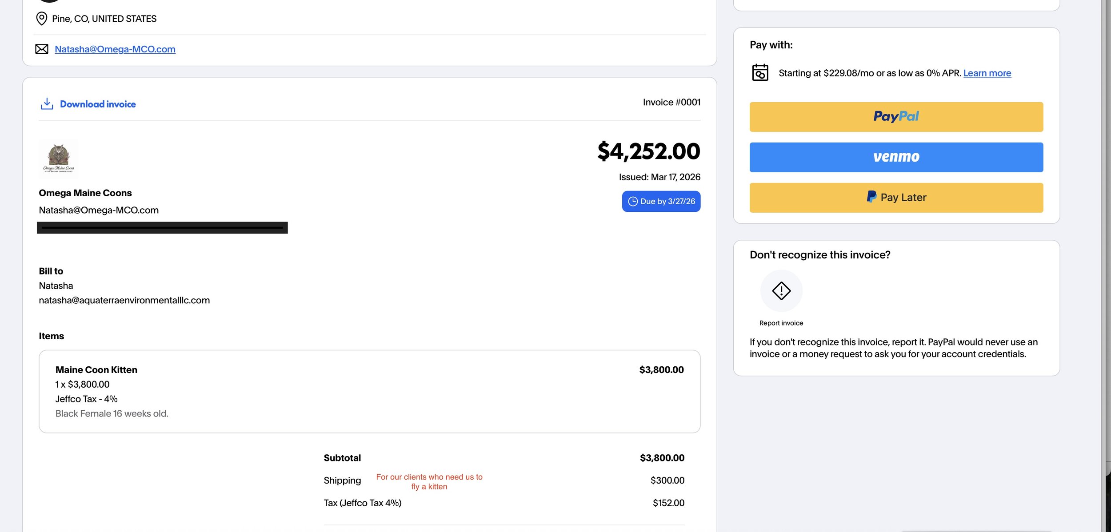The width and height of the screenshot is (1111, 532).
Task: Click the warning diamond Report invoice icon
Action: click(781, 291)
